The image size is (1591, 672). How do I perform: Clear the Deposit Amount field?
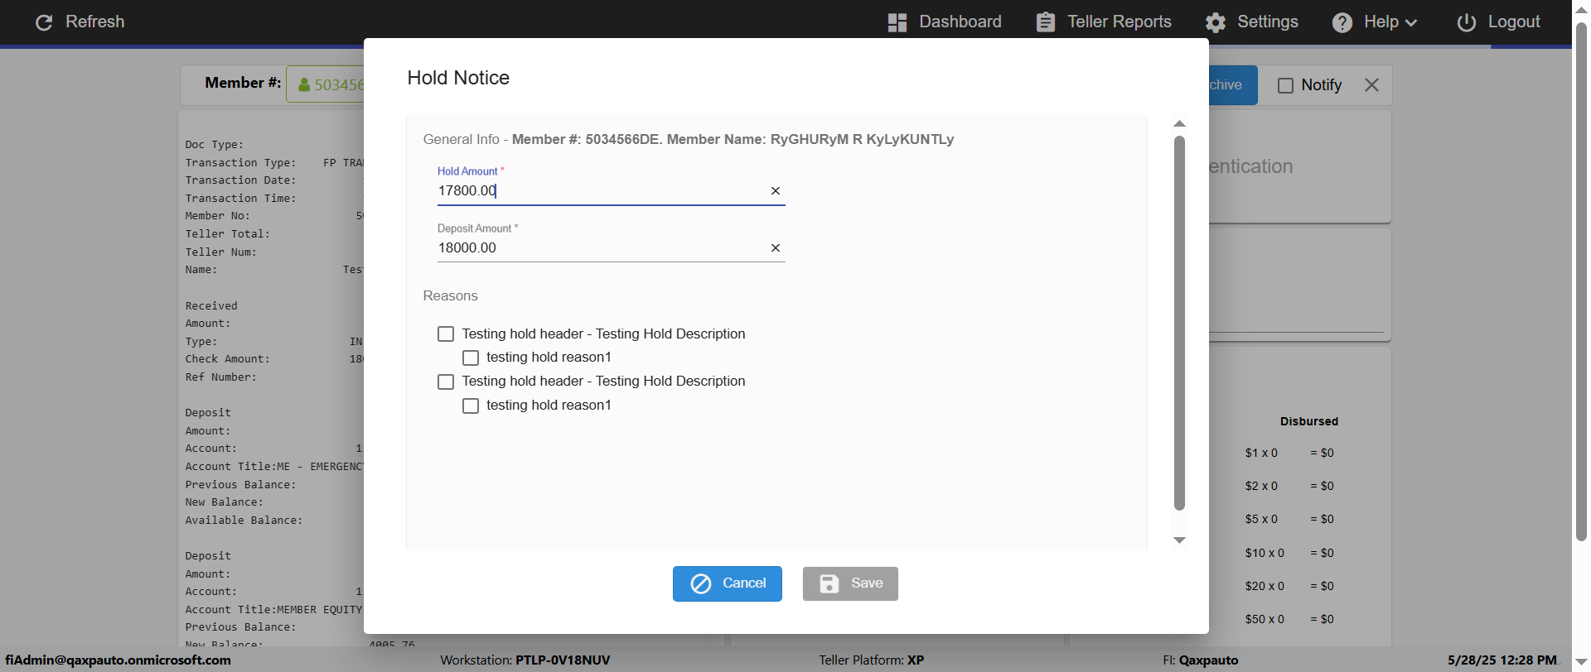776,248
